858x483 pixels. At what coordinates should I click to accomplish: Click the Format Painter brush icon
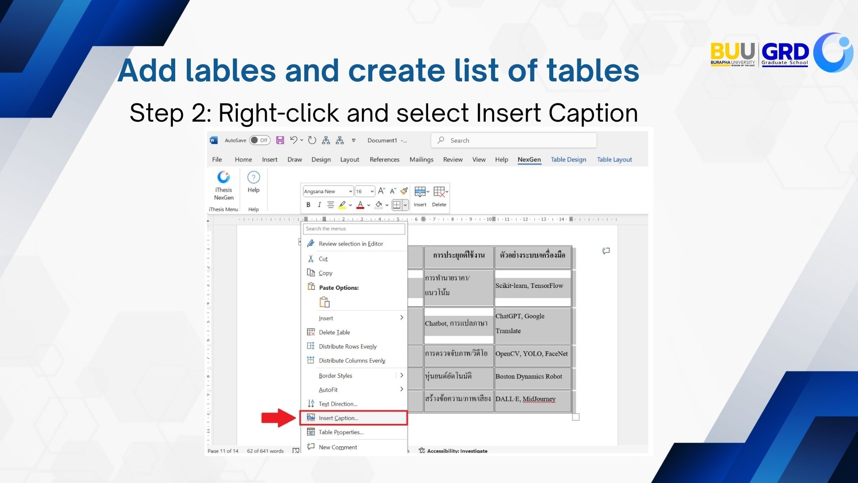click(404, 191)
